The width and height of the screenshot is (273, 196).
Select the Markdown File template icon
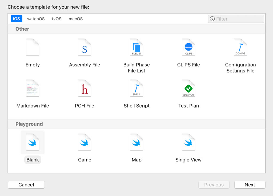33,88
